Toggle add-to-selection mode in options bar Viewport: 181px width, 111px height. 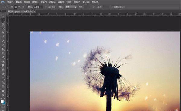[x=16, y=7]
